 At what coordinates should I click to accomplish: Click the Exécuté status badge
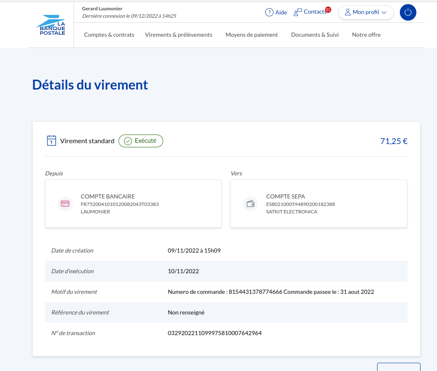click(x=141, y=141)
